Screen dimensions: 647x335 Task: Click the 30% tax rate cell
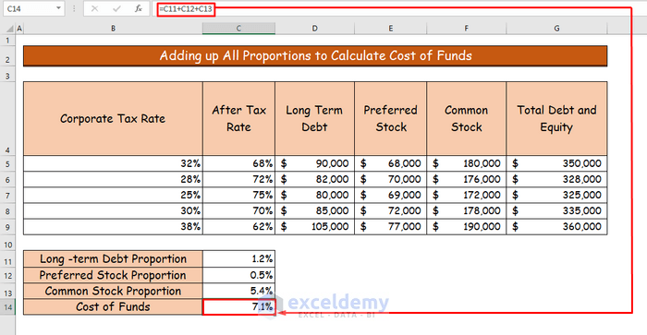[113, 211]
